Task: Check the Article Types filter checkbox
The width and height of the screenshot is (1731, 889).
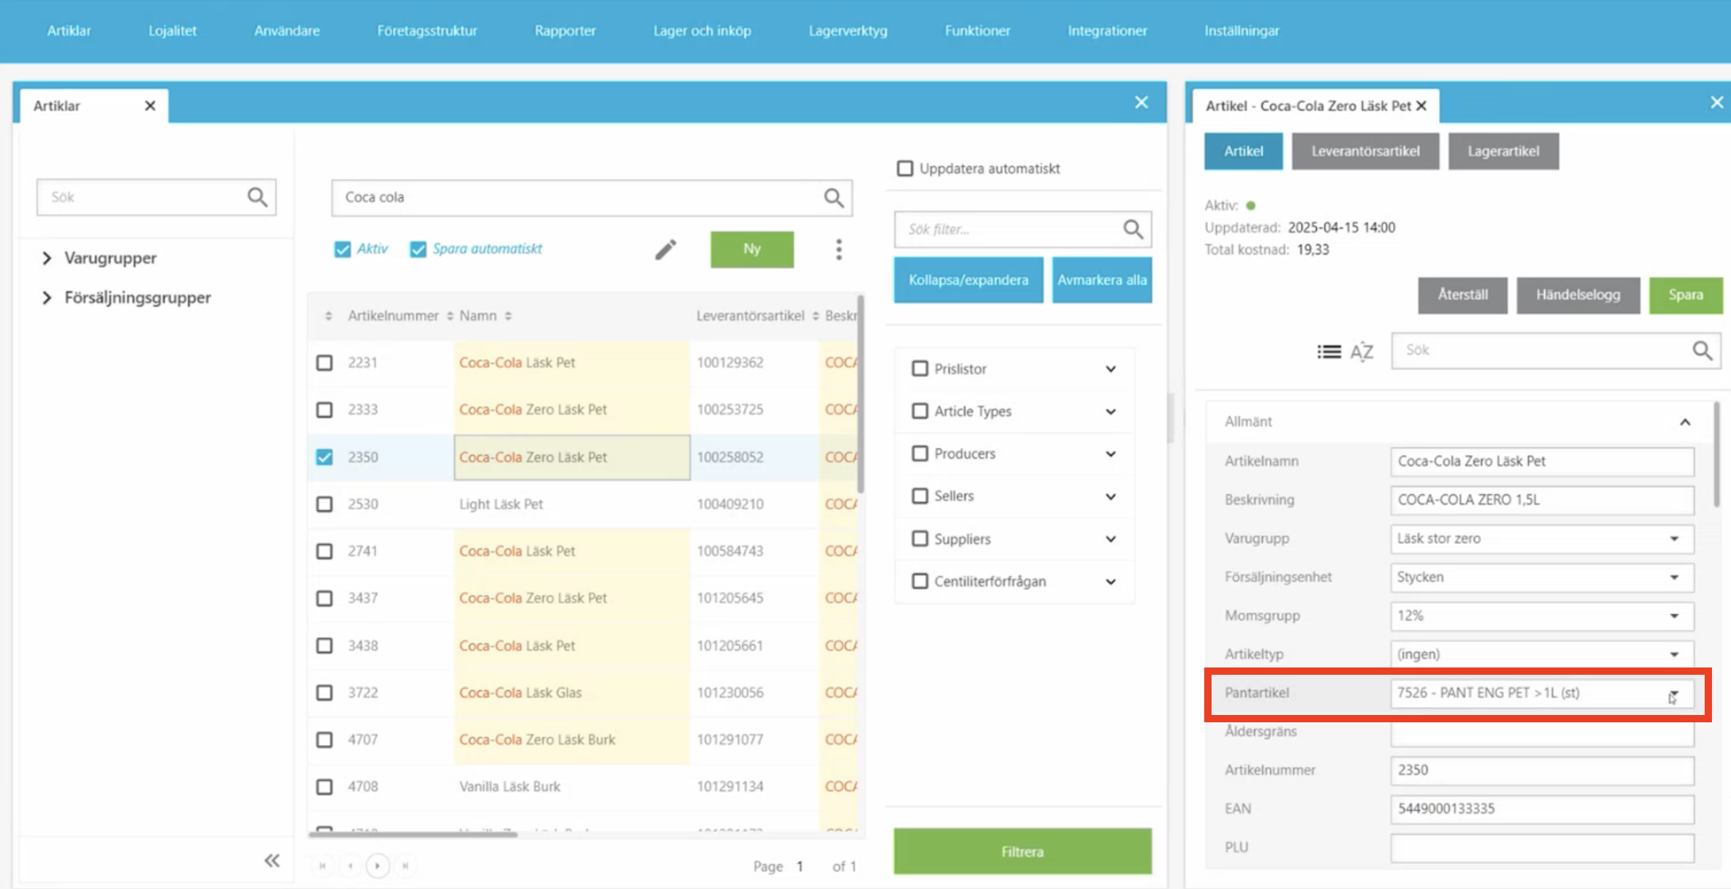Action: [920, 411]
